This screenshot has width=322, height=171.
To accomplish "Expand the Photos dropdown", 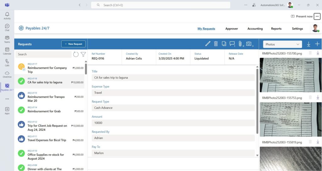I will pos(282,44).
